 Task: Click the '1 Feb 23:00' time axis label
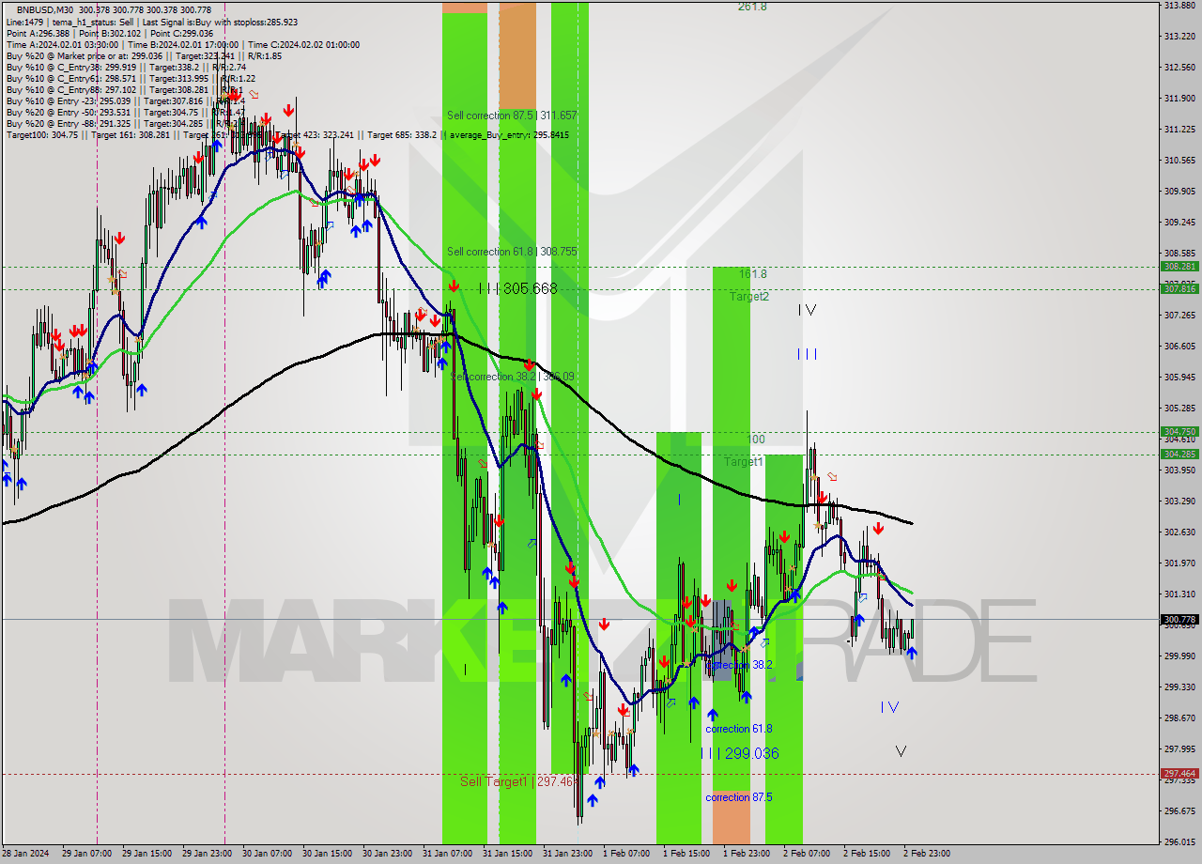coord(747,854)
